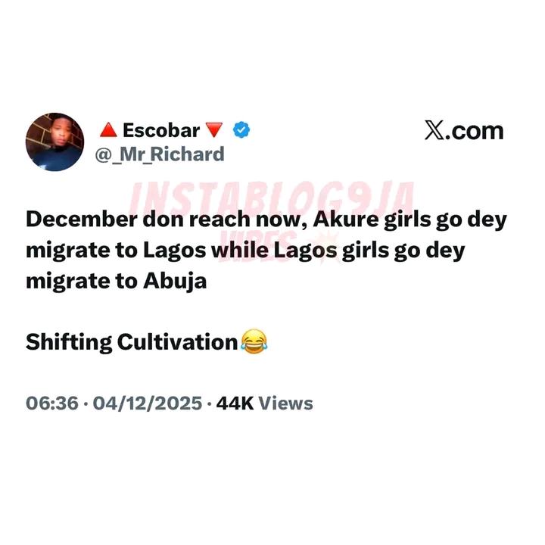The width and height of the screenshot is (545, 545).
Task: Click the word Abuja in tweet
Action: tap(175, 281)
